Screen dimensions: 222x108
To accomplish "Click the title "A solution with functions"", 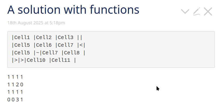I will 73,10.
